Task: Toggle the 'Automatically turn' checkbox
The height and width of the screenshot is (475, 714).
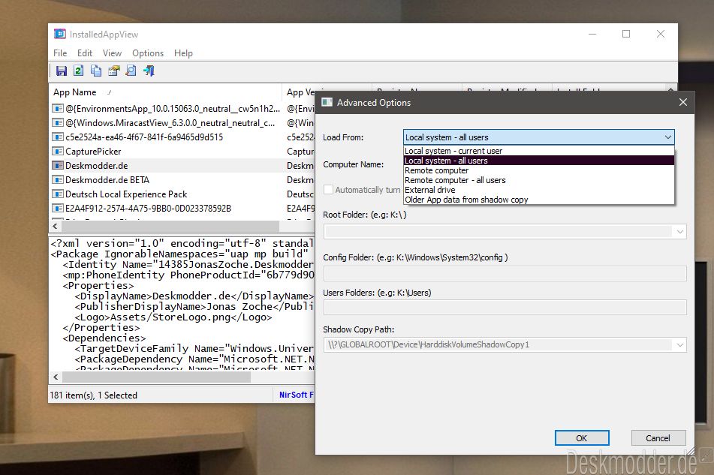Action: pos(328,190)
